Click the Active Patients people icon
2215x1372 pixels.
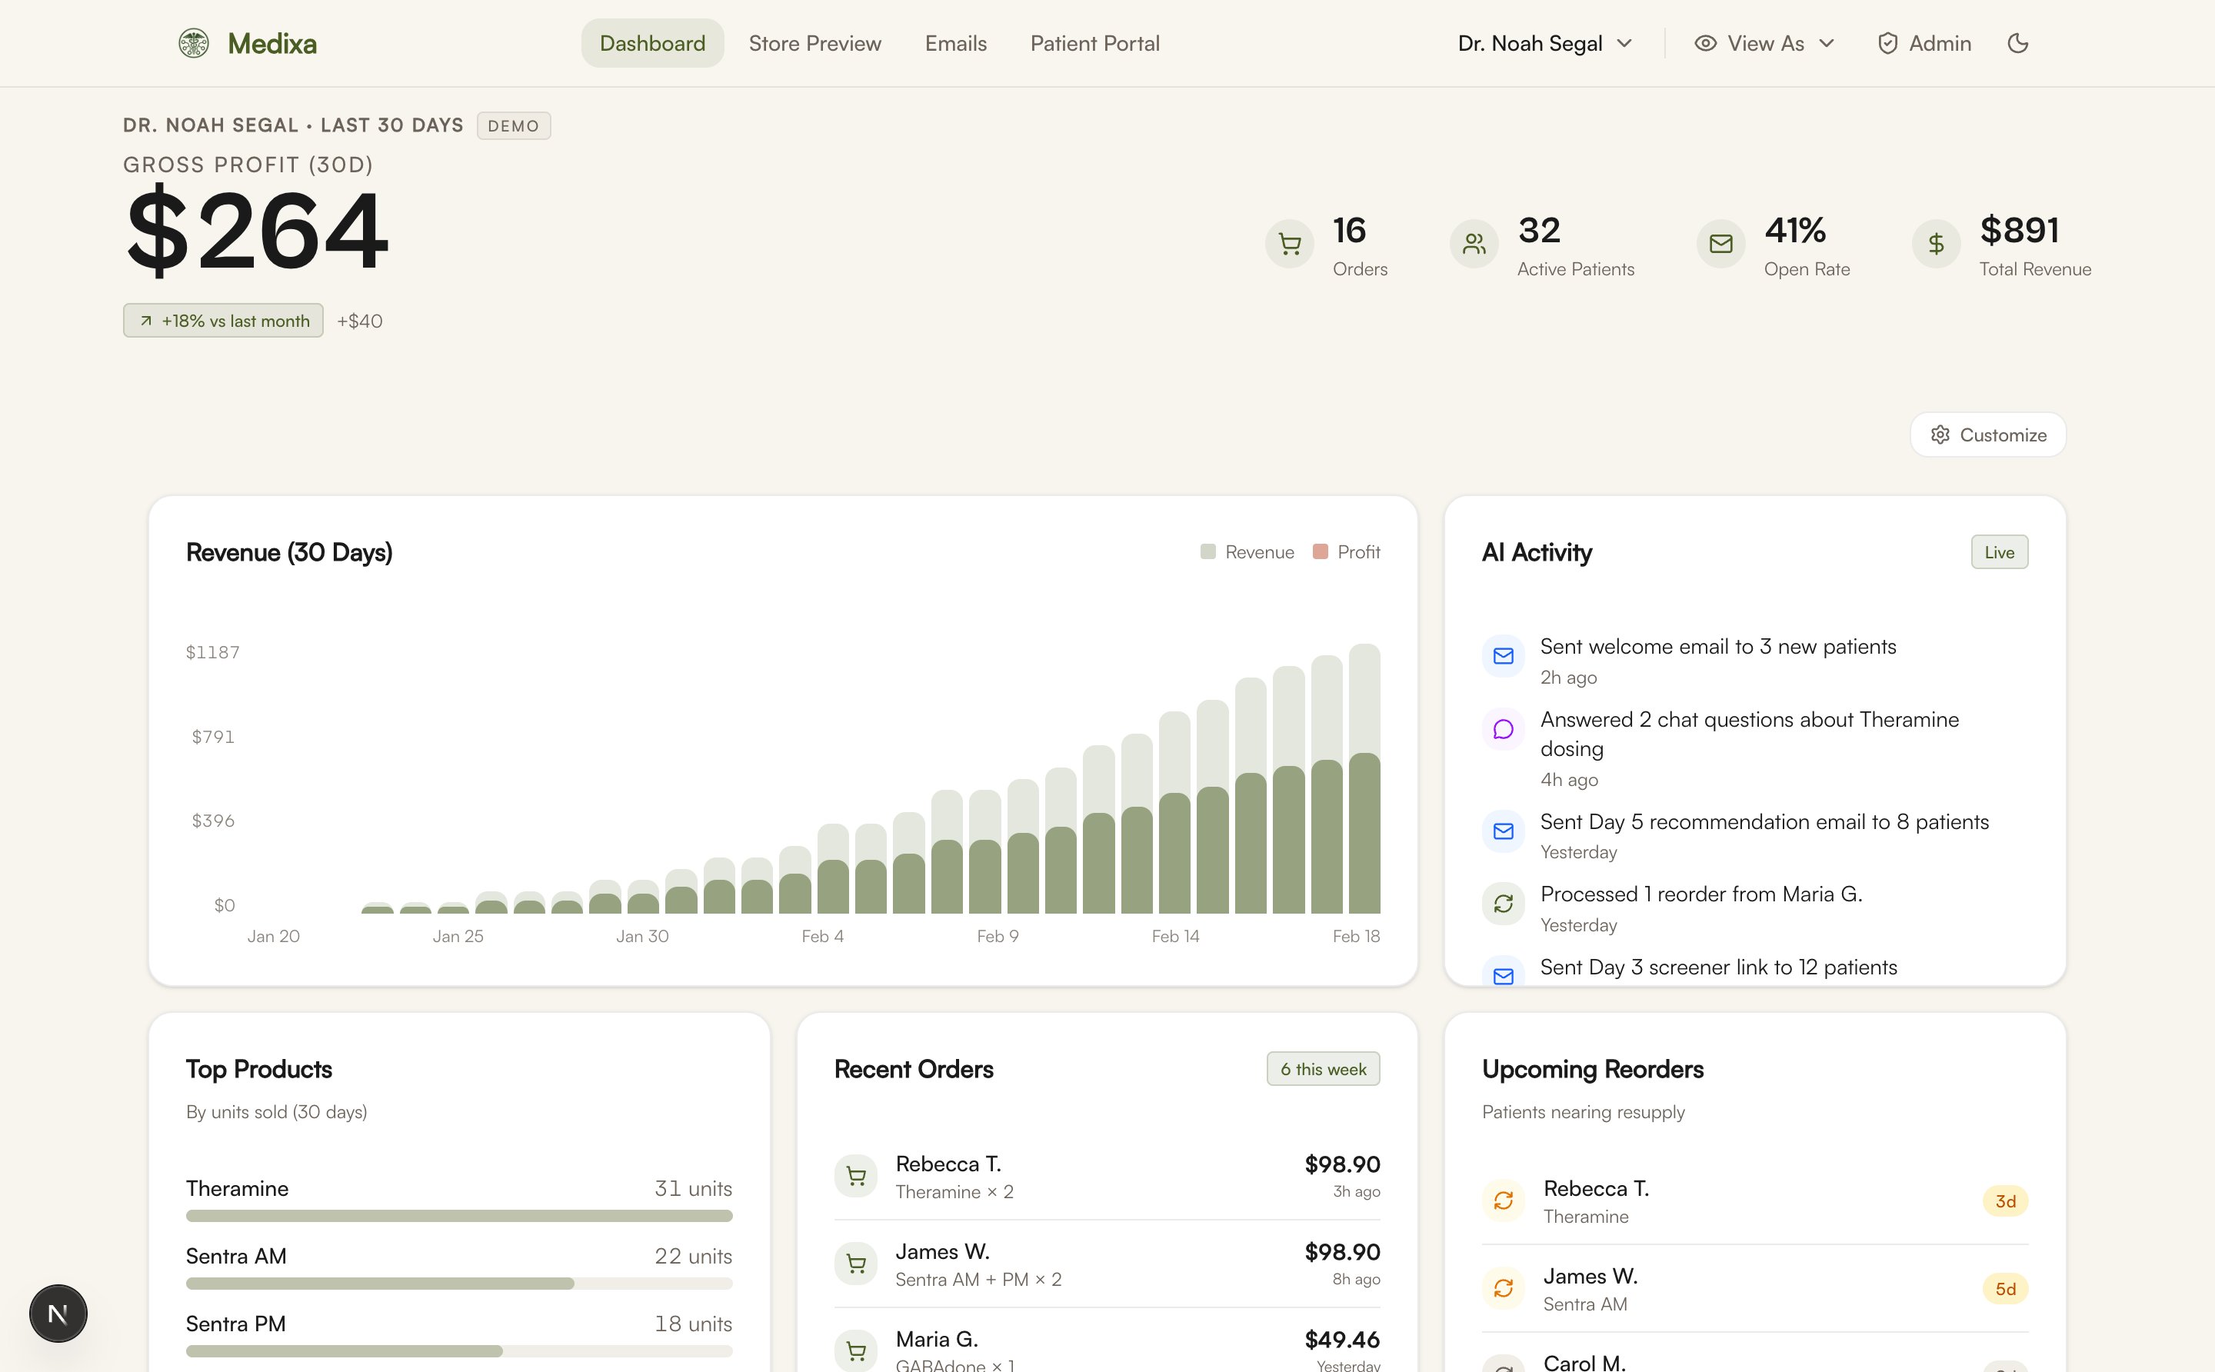pyautogui.click(x=1473, y=244)
